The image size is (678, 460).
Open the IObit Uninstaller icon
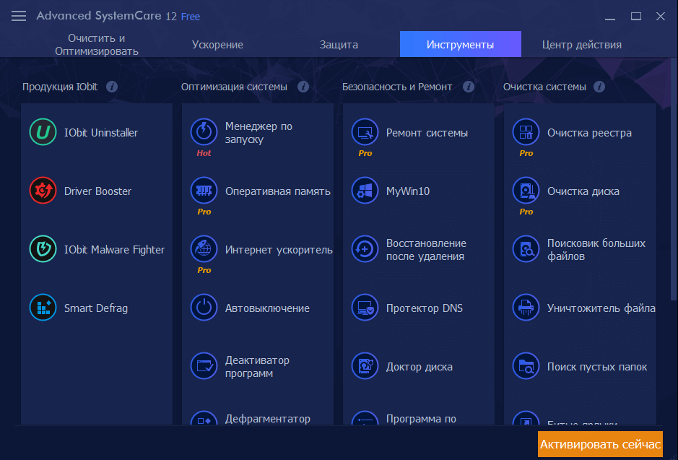[x=43, y=133]
